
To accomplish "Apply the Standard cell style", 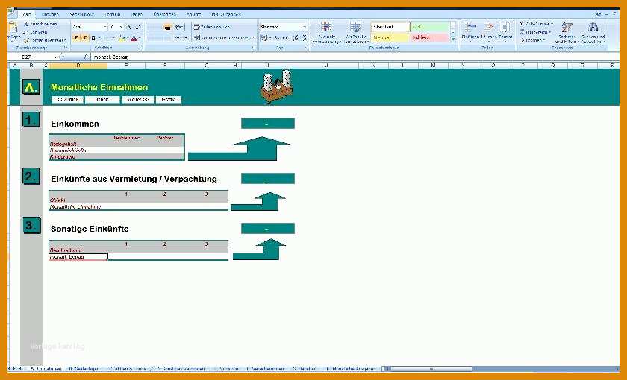I will (390, 27).
